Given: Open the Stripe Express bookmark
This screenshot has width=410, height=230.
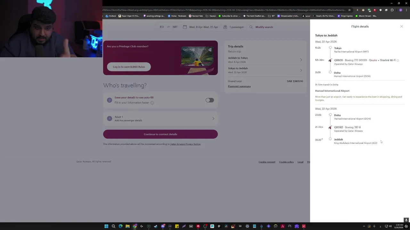Looking at the screenshot, I should click(x=345, y=16).
